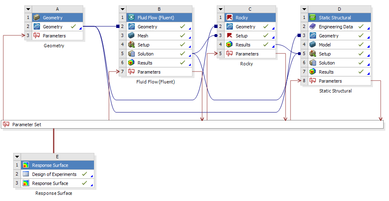Click the Rocky Setup cell icon
Image resolution: width=389 pixels, height=201 pixels.
(x=230, y=36)
